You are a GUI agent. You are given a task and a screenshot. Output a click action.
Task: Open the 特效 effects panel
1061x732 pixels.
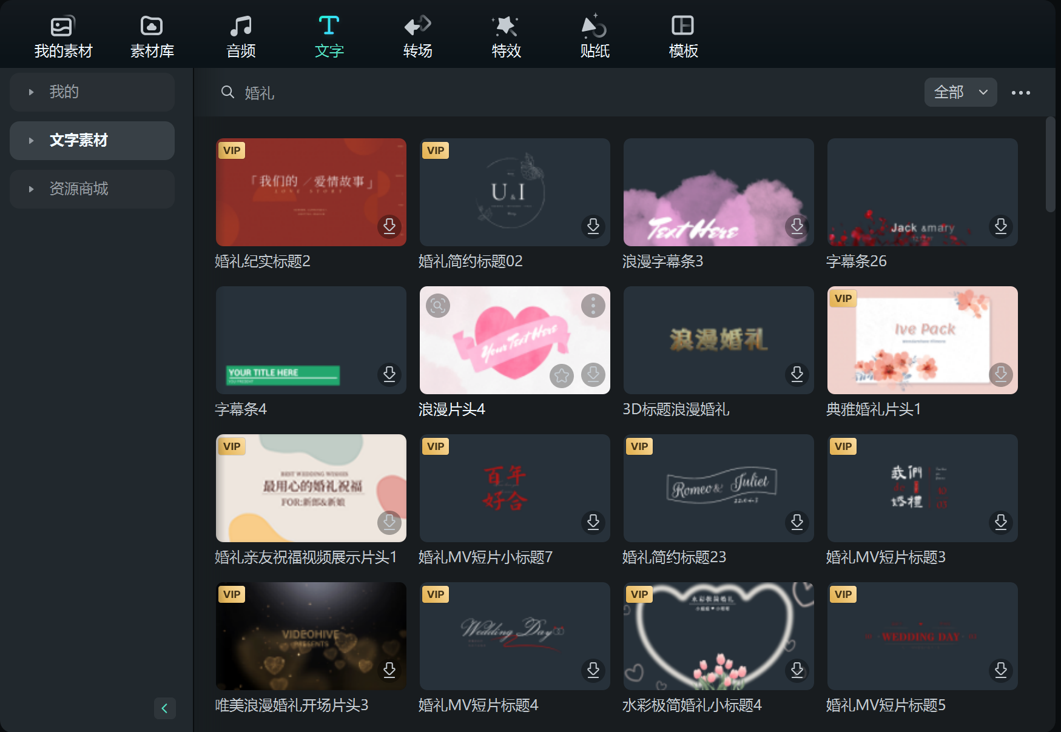505,35
